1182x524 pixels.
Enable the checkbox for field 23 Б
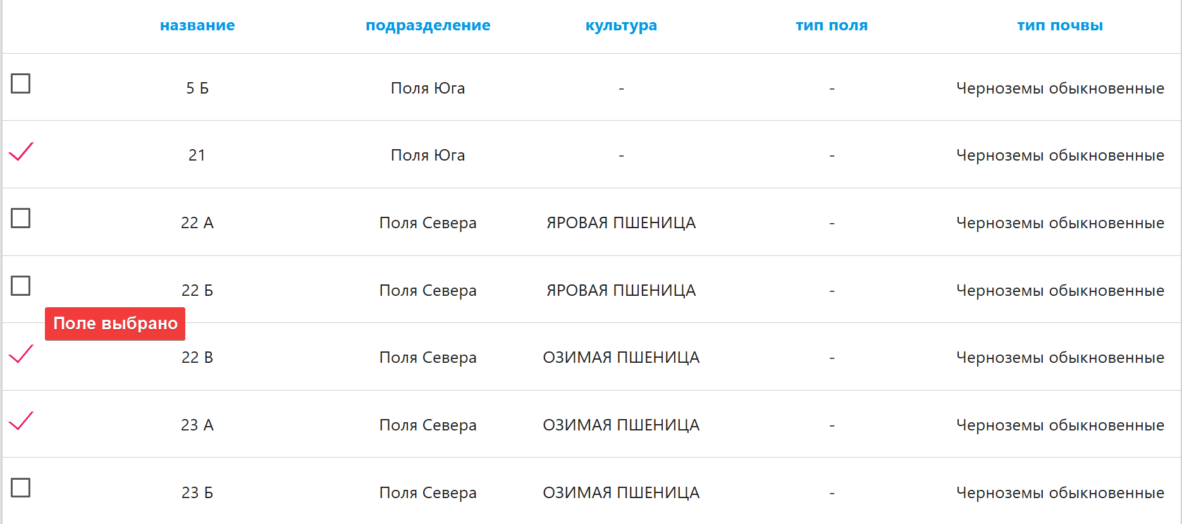21,488
